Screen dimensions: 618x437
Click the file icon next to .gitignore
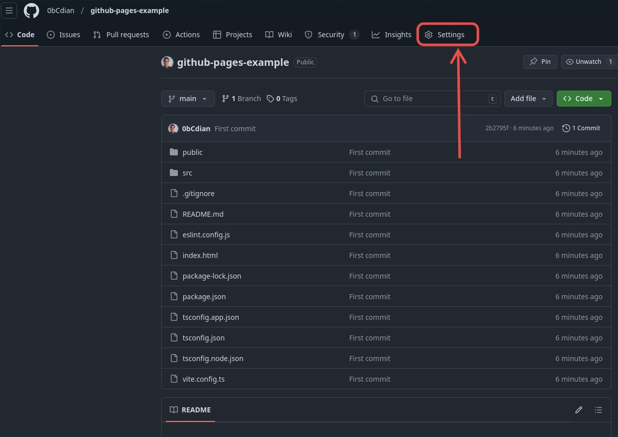(174, 194)
